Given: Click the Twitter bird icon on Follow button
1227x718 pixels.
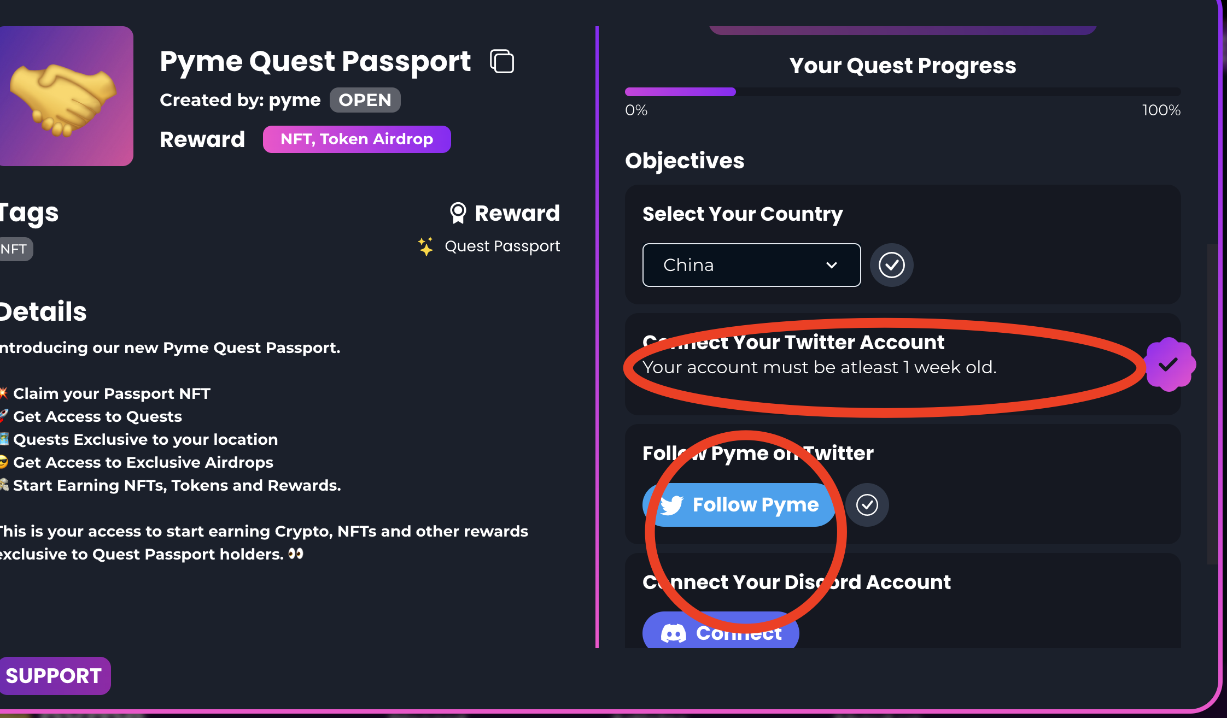Looking at the screenshot, I should click(672, 505).
